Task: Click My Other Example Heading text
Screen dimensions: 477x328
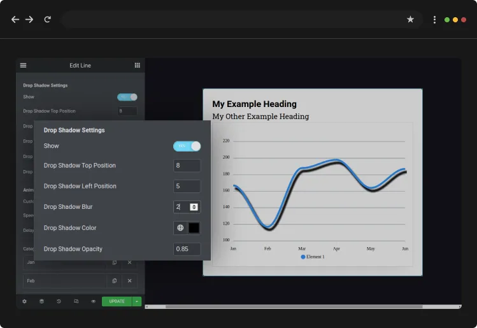Action: (x=260, y=117)
